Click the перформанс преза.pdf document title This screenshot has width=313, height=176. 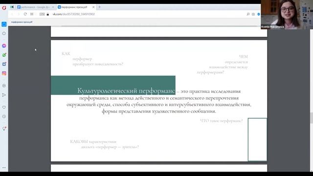click(x=22, y=22)
